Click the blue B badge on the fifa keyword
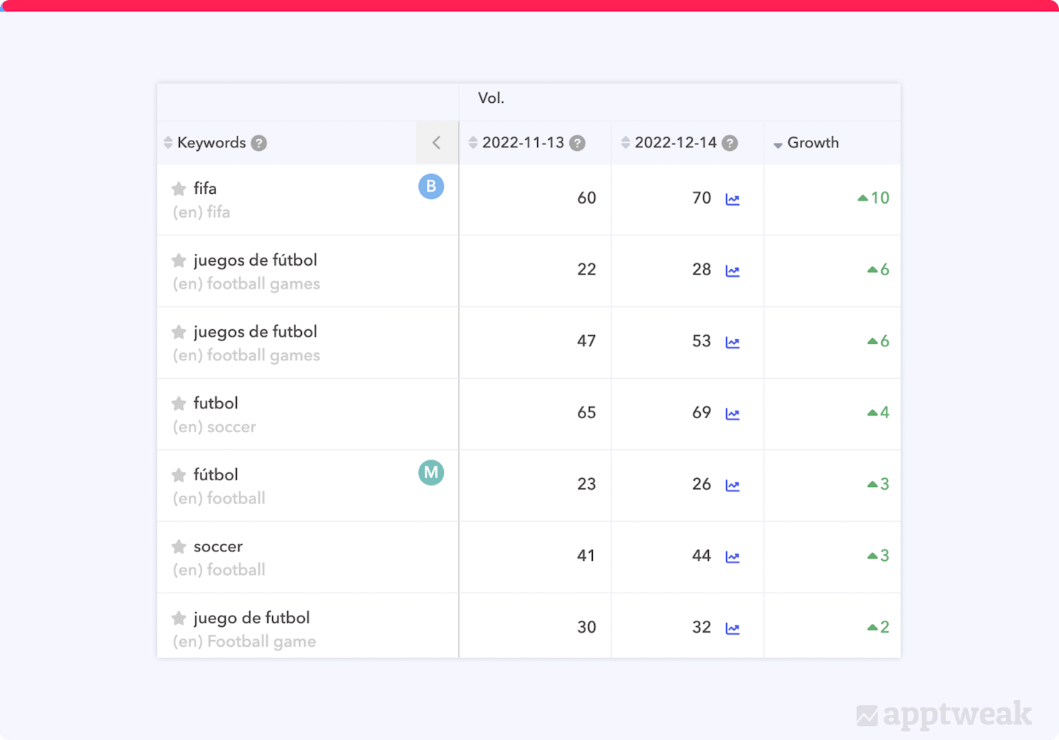The image size is (1059, 740). coord(431,187)
